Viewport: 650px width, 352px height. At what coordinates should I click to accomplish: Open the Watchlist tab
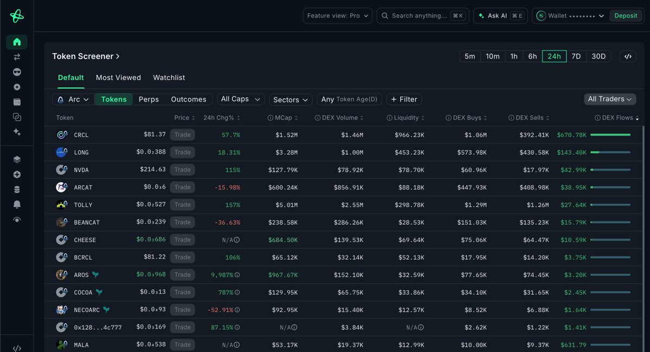(169, 77)
